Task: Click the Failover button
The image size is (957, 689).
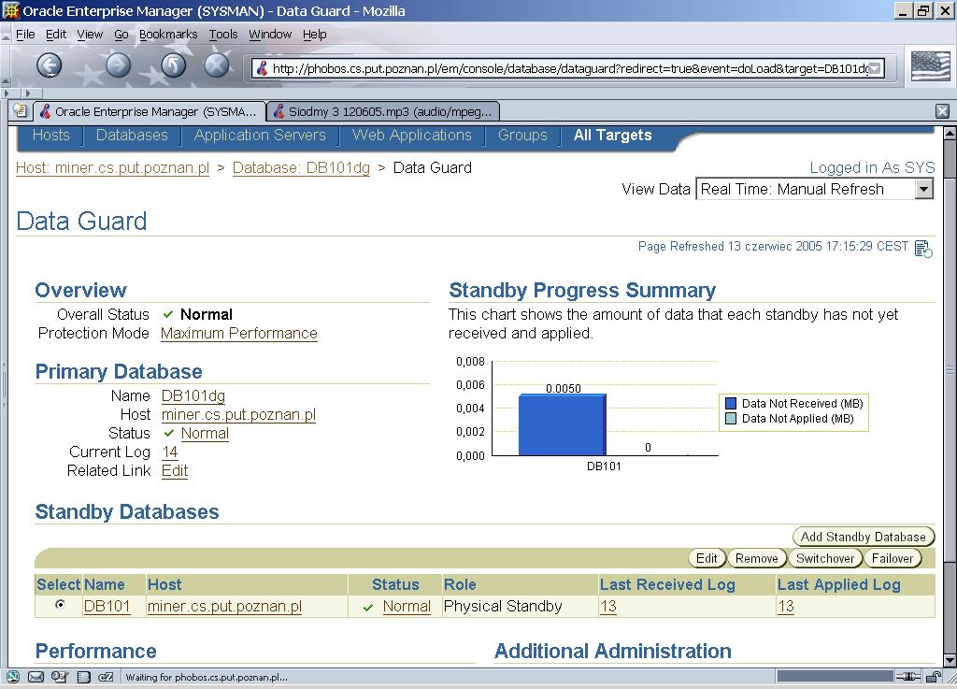Action: pyautogui.click(x=893, y=558)
